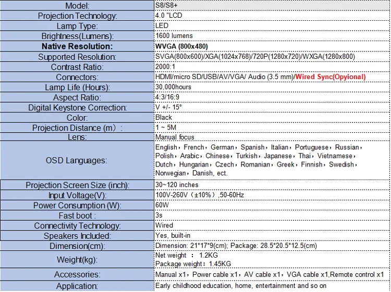Screen dimensions: 391x292
Task: Select the Fast boot label
Action: click(x=77, y=215)
